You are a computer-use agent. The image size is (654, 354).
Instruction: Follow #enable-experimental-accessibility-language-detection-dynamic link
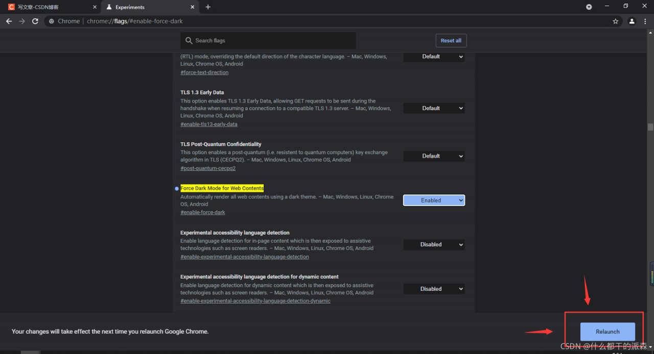coord(255,301)
